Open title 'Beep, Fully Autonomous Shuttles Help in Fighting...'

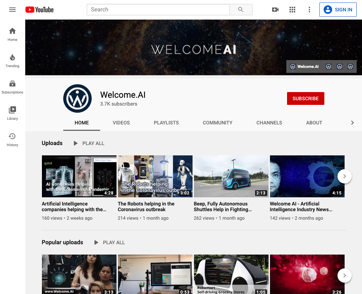(222, 207)
